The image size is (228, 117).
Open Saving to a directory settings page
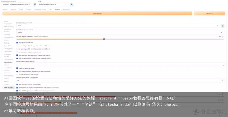tap(7, 30)
